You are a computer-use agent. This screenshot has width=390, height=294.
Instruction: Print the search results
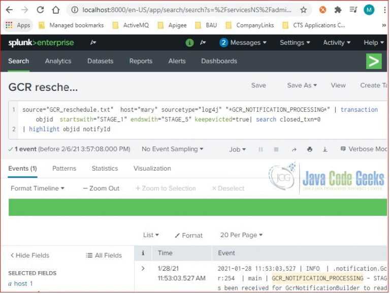(x=310, y=149)
